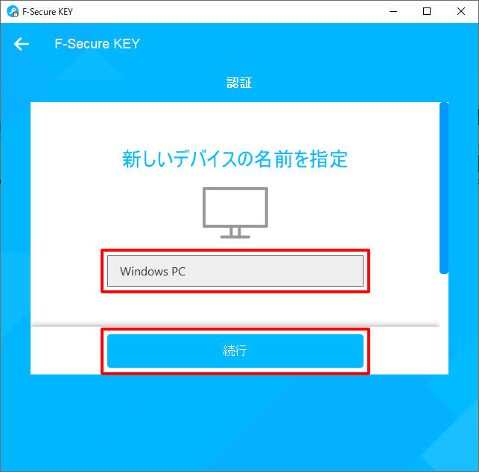This screenshot has height=472, width=479.
Task: Click the F-Secure KEY title bar logo
Action: pos(13,12)
